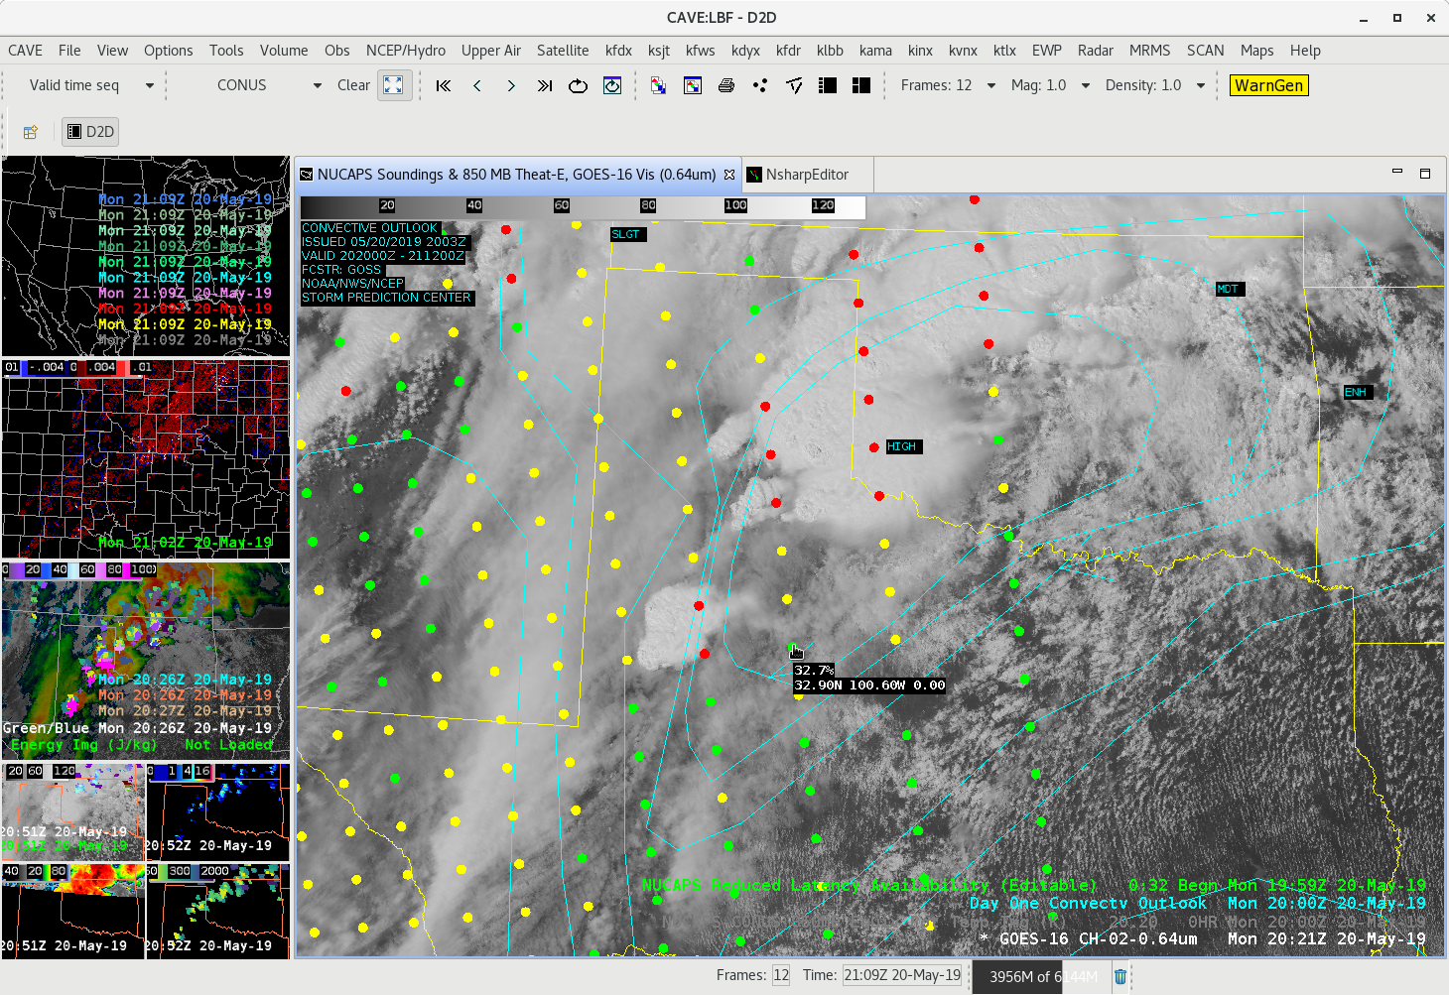The height and width of the screenshot is (995, 1449).
Task: Expand the Frames count dropdown
Action: point(990,86)
